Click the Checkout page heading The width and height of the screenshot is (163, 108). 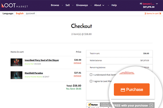[81, 26]
